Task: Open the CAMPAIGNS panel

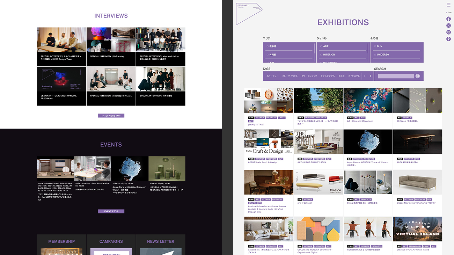Action: 111,245
